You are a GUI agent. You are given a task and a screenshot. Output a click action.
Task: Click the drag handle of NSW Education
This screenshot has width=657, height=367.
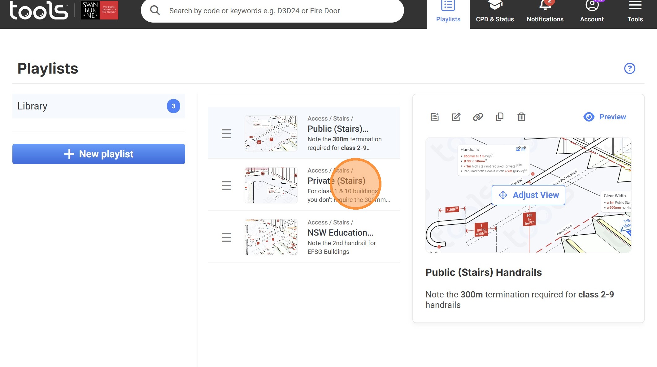pyautogui.click(x=226, y=237)
